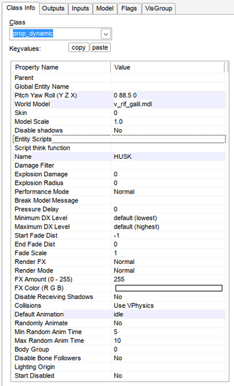
Task: Click the Value column header
Action: click(x=168, y=67)
